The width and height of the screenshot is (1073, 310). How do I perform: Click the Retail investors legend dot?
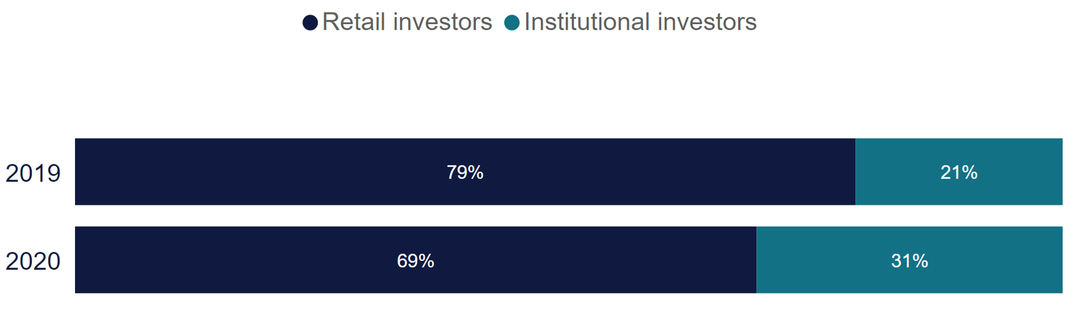coord(310,23)
